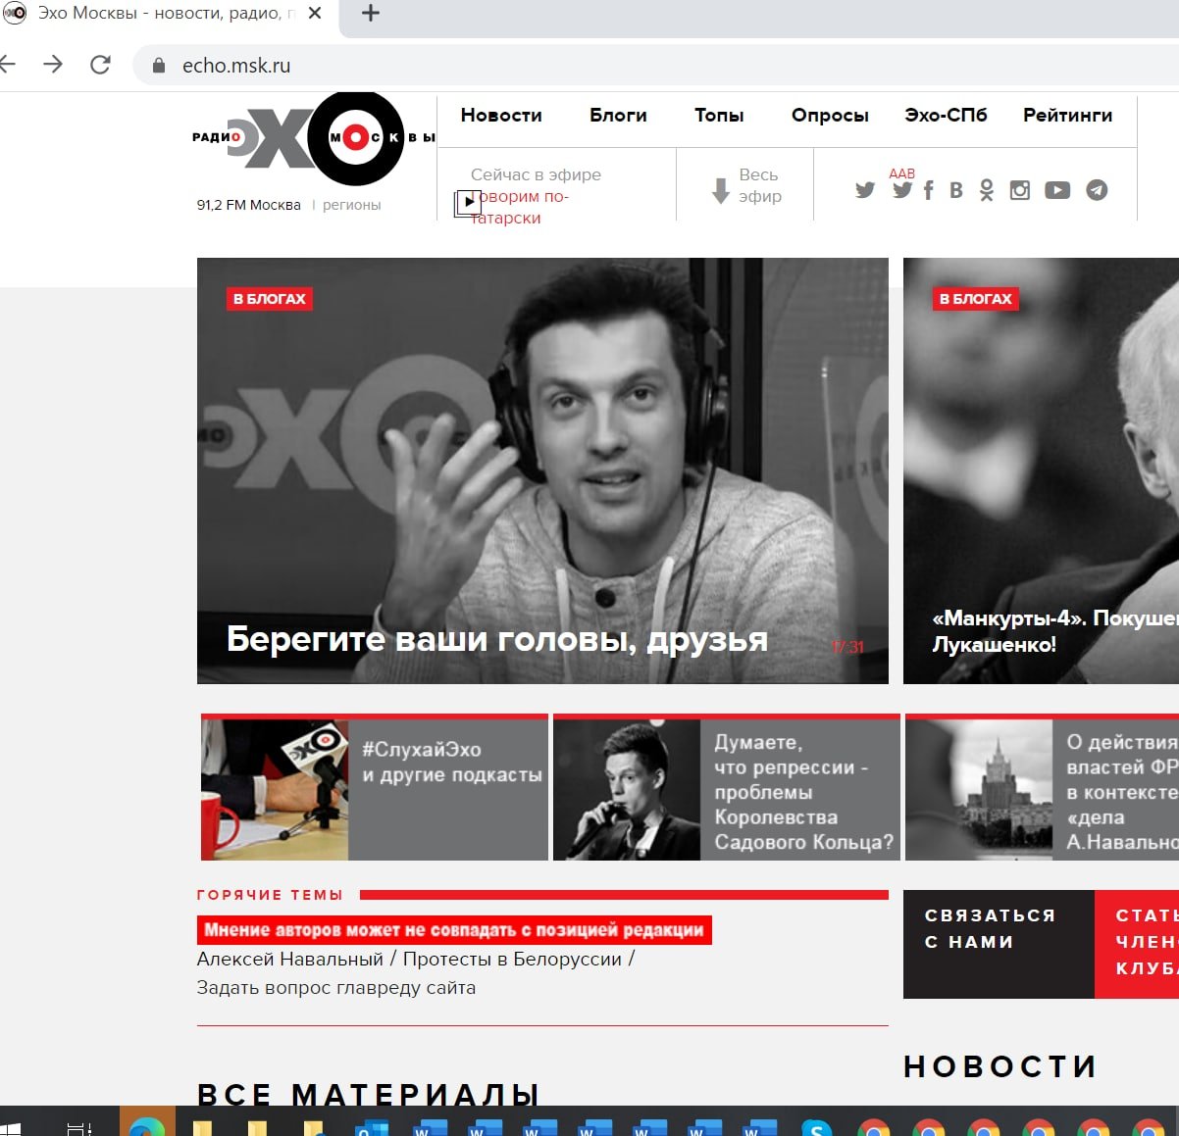
Task: Open the headline Берегите ваши головы, друзья
Action: point(497,639)
